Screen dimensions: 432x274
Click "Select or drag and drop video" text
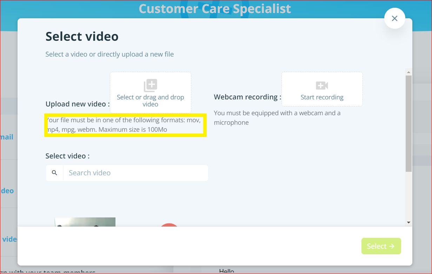click(x=150, y=100)
